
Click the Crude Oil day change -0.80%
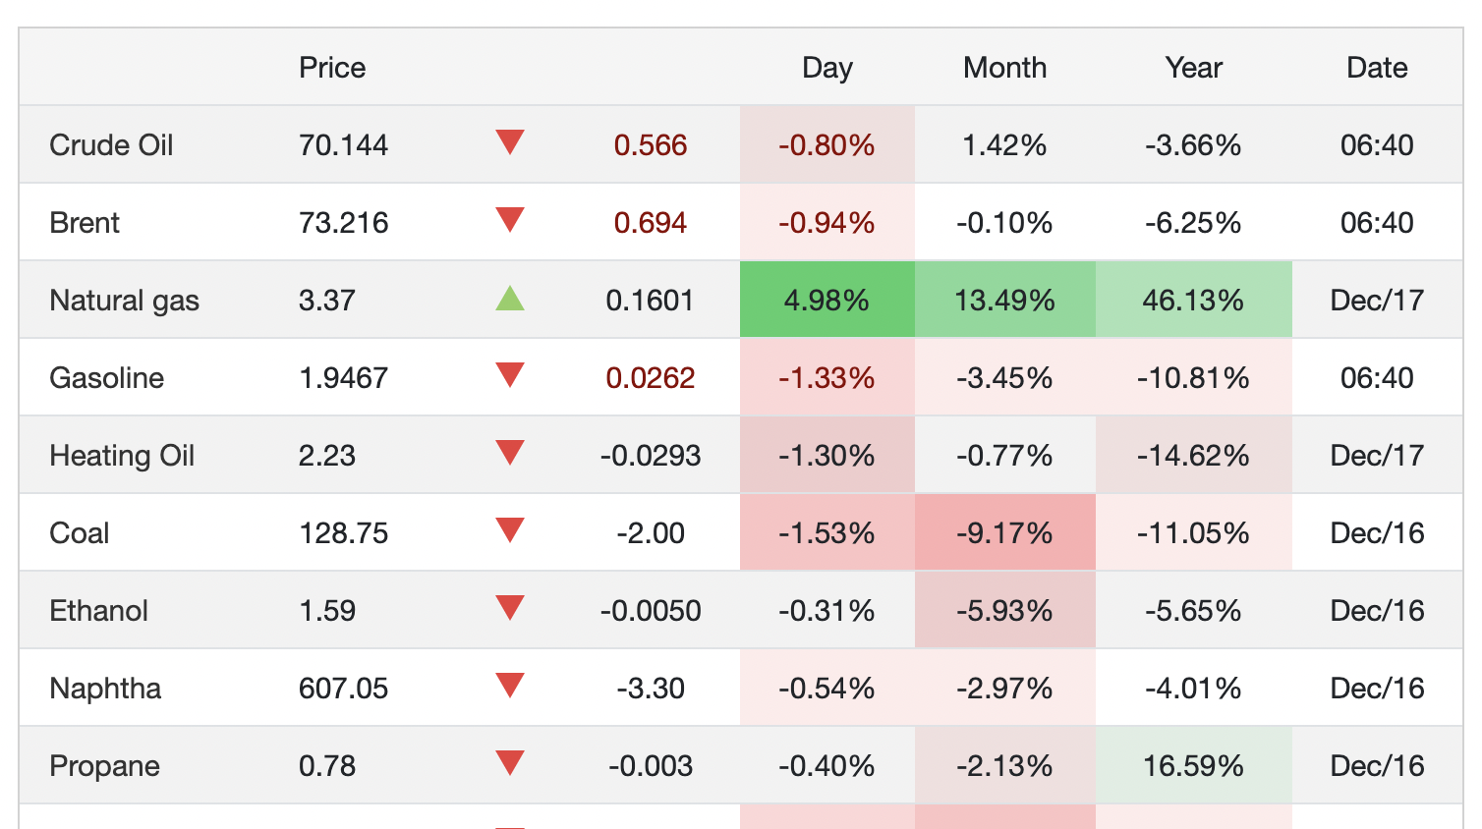pyautogui.click(x=826, y=145)
